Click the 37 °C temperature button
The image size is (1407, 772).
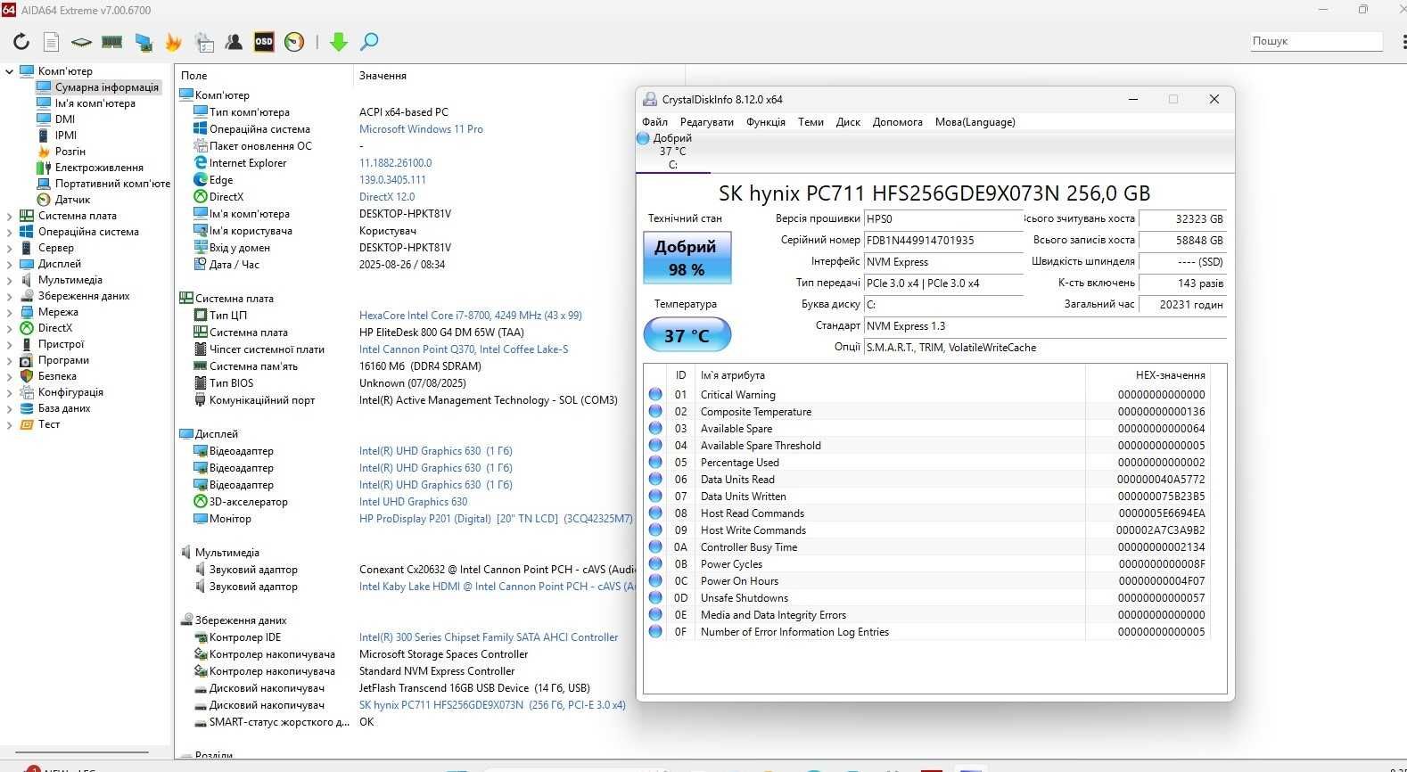click(687, 335)
